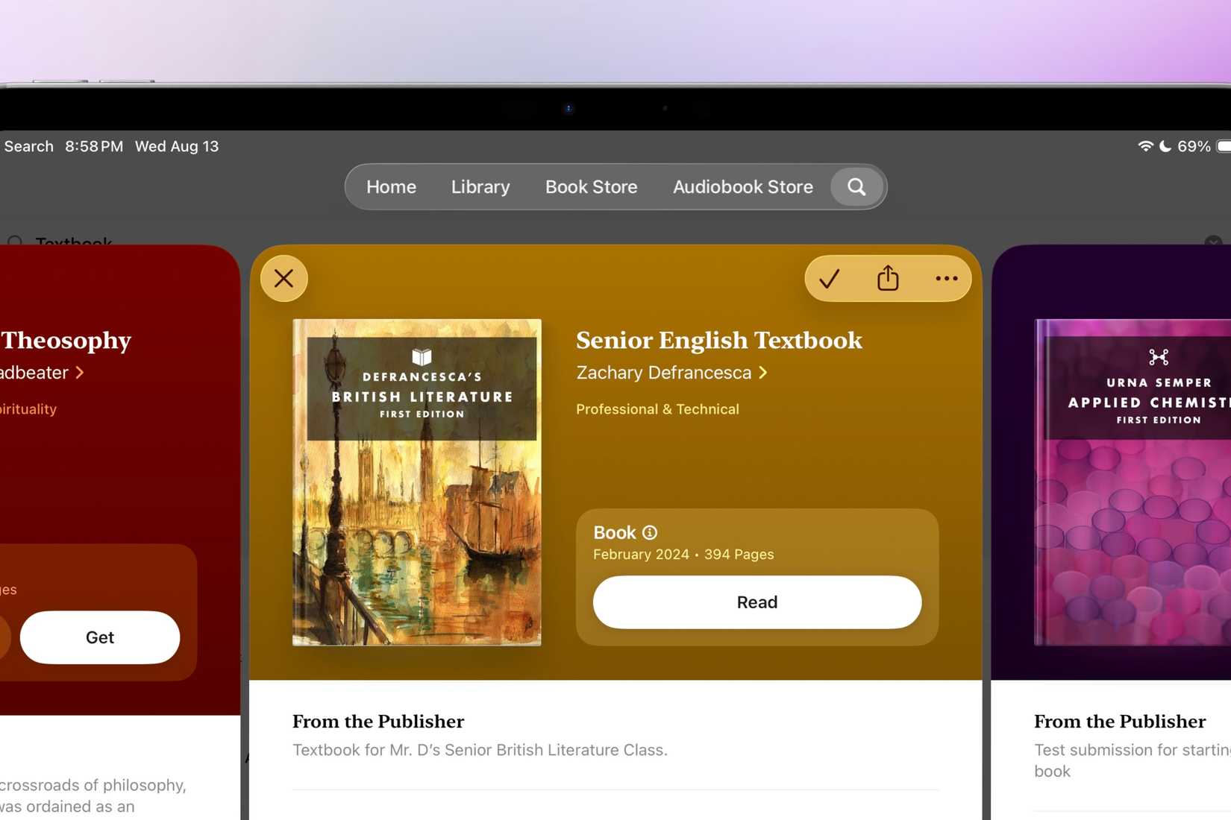1231x820 pixels.
Task: Tap the Textbook search field
Action: pos(72,240)
